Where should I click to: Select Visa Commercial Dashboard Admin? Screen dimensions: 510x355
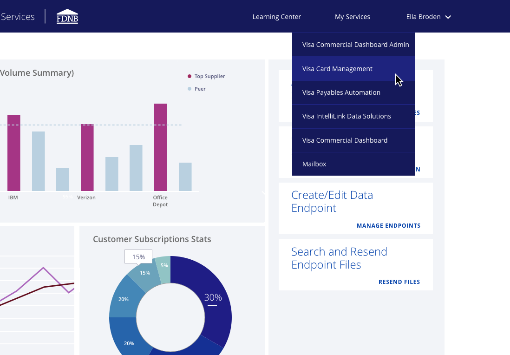click(353, 45)
